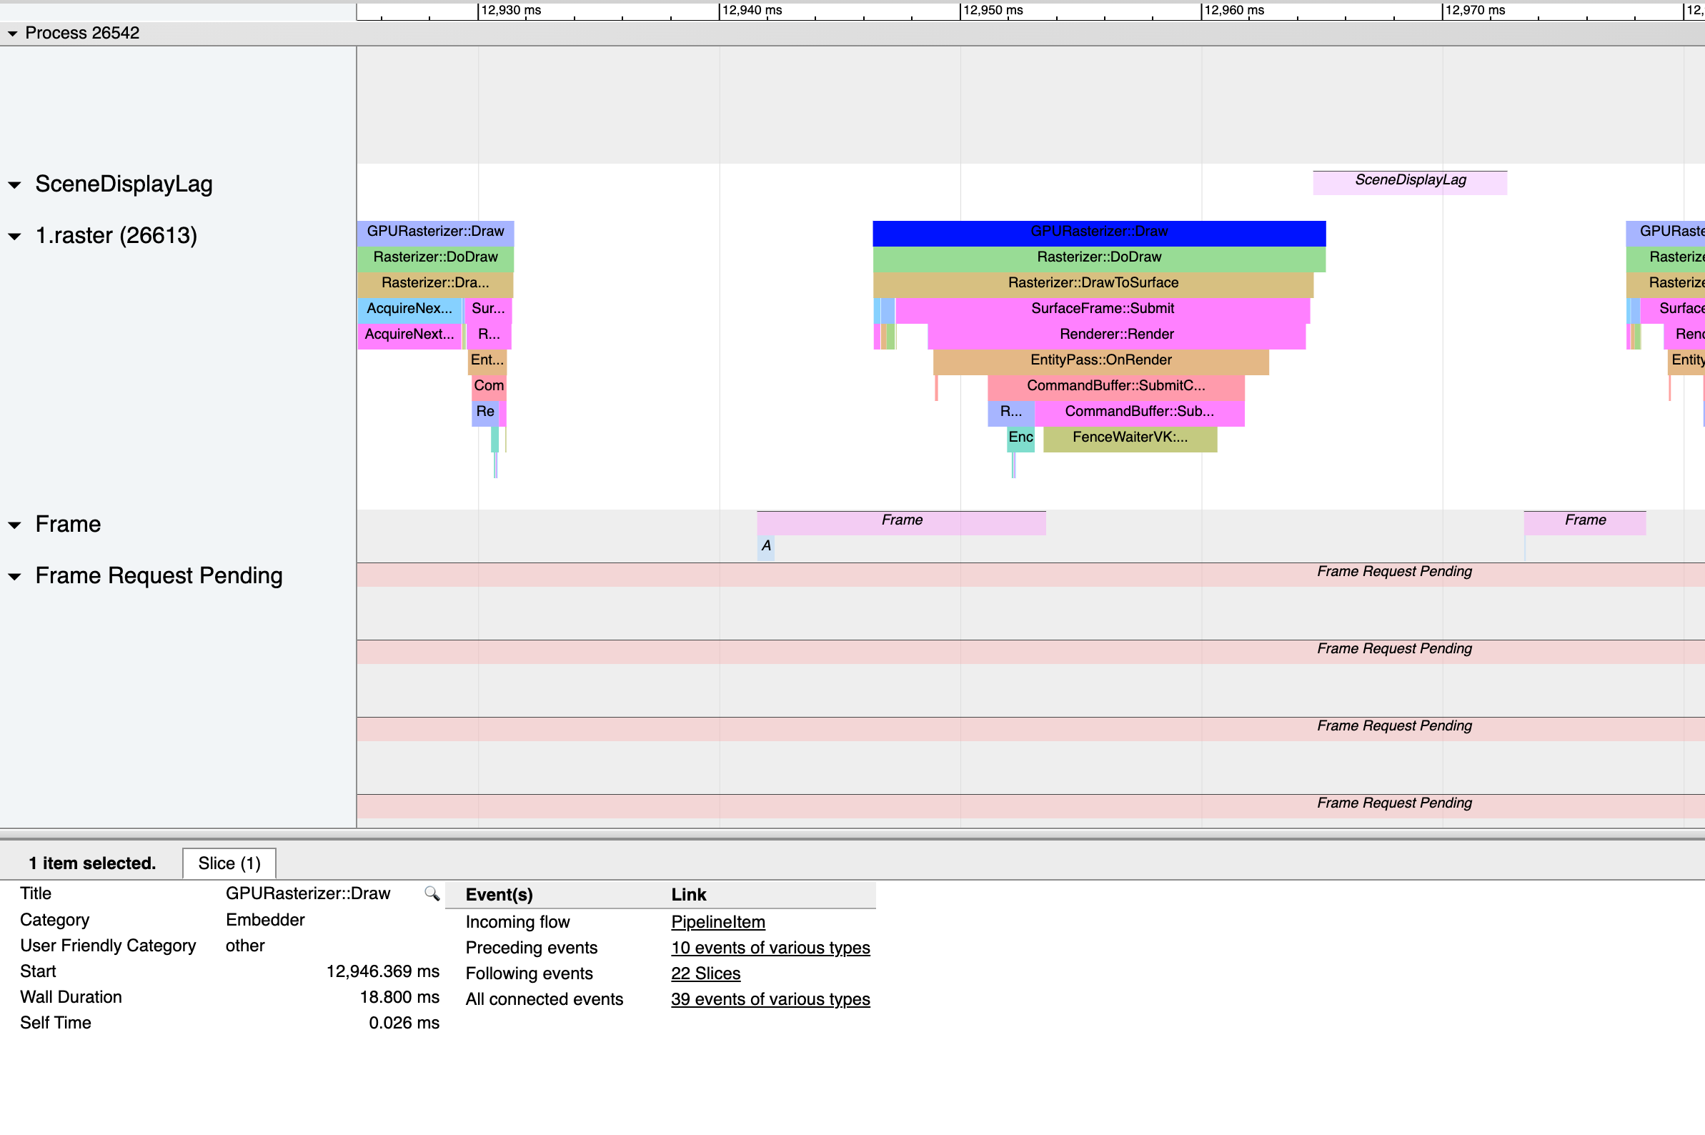
Task: Click the magnifier icon next to the slice title
Action: 432,894
